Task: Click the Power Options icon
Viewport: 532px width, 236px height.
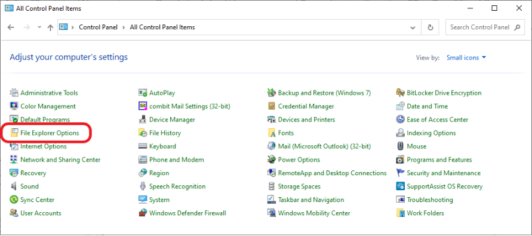Action: (x=271, y=160)
